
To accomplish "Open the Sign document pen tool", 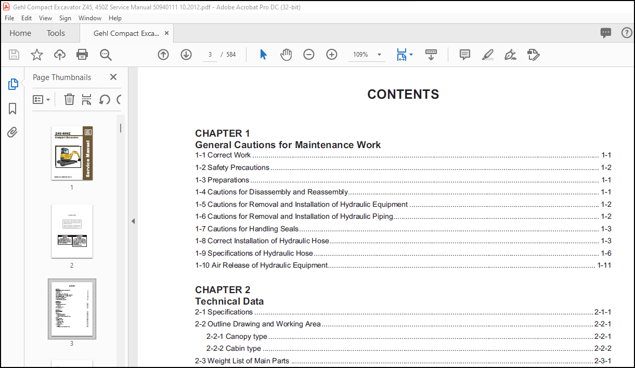I will 510,55.
